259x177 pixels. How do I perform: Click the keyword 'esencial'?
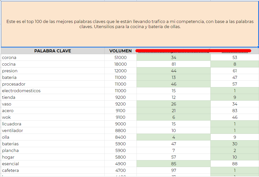[x=10, y=164]
